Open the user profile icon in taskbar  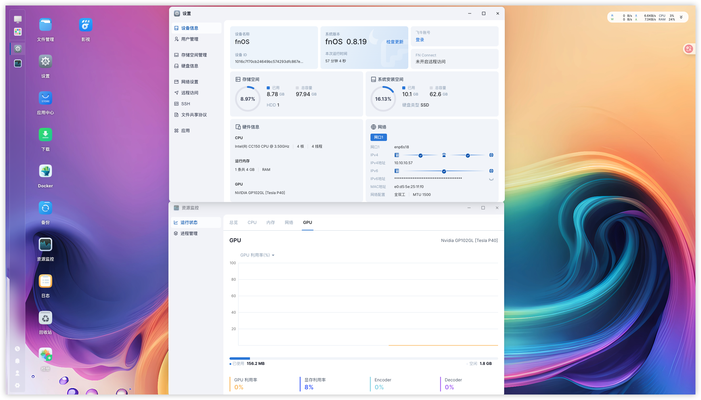tap(17, 373)
